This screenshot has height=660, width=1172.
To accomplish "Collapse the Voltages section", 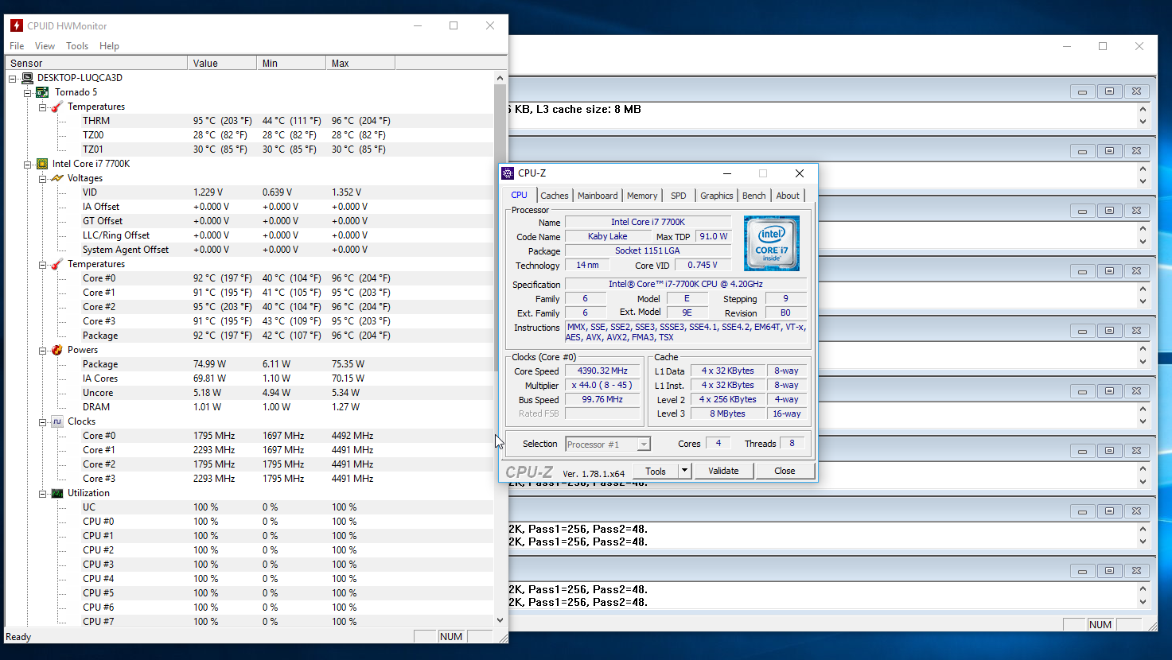I will pos(42,178).
